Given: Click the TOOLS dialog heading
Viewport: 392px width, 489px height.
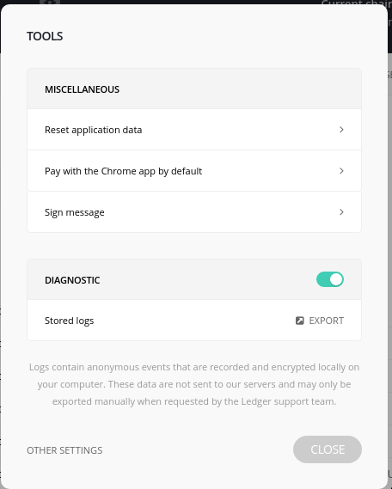Looking at the screenshot, I should coord(45,36).
